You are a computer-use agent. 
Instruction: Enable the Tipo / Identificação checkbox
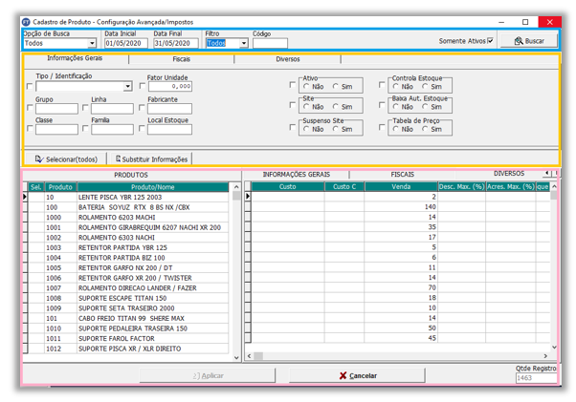click(30, 87)
